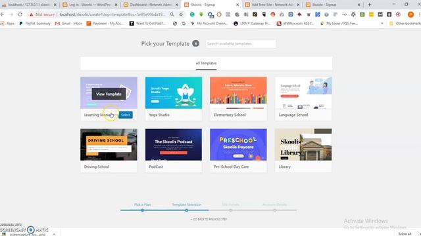Select the All Templates tab
The height and width of the screenshot is (236, 421).
206,64
